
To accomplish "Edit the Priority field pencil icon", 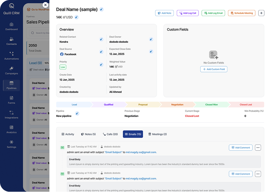I will 101,64.
